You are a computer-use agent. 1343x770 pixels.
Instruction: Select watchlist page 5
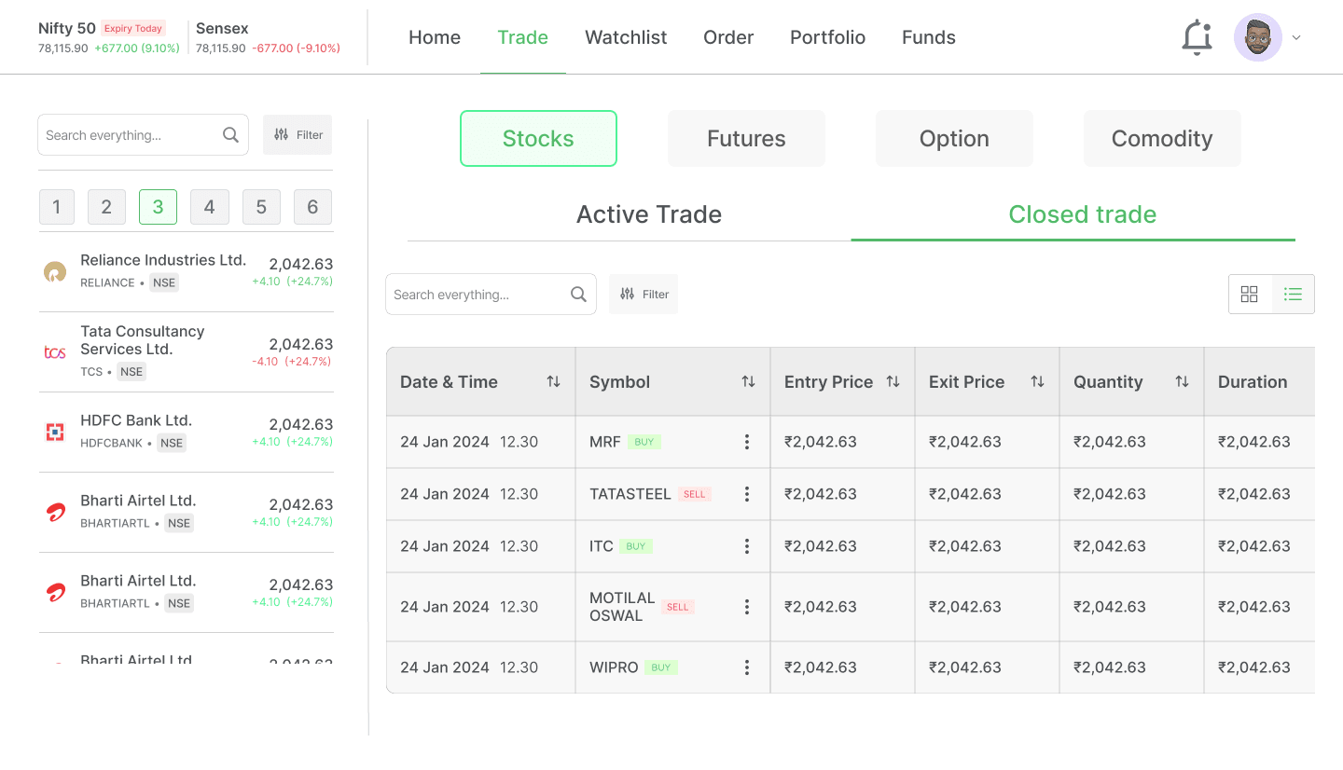261,207
